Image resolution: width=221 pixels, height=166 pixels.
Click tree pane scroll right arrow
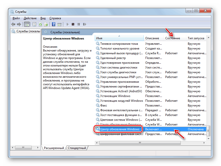click(x=38, y=147)
